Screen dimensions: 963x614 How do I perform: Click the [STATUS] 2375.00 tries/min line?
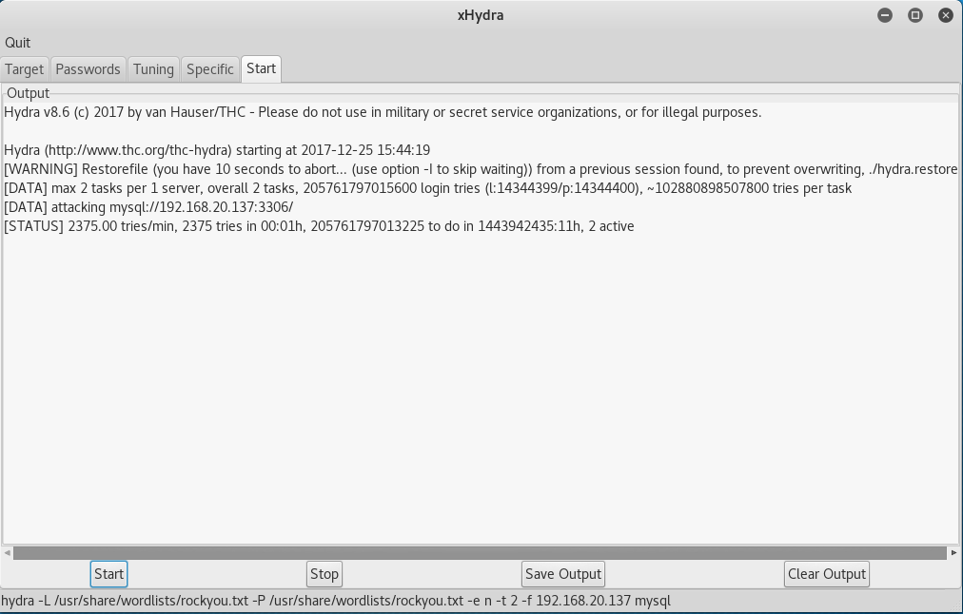pyautogui.click(x=319, y=226)
